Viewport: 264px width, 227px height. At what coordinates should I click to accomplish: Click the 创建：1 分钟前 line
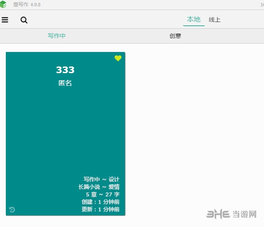pos(100,202)
